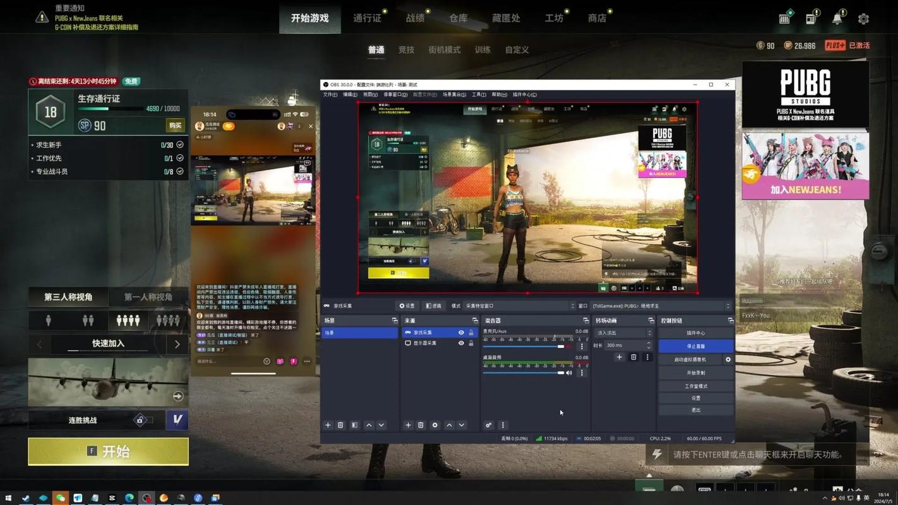Delete the selected scene using trash icon

340,425
